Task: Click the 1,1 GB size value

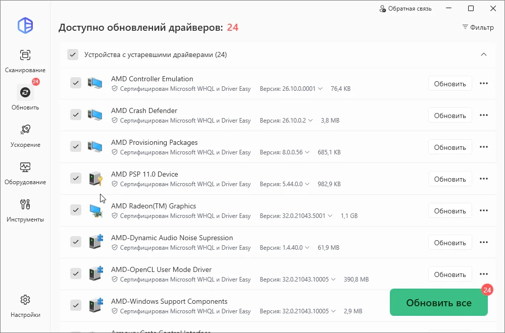Action: pyautogui.click(x=349, y=216)
